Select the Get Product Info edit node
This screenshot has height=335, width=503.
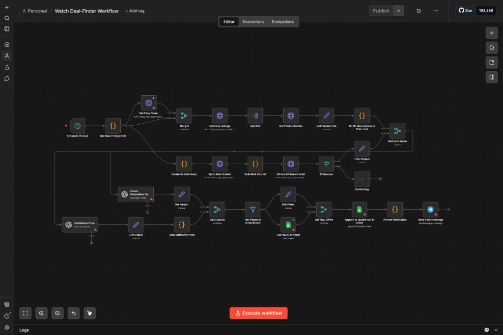[x=326, y=115]
